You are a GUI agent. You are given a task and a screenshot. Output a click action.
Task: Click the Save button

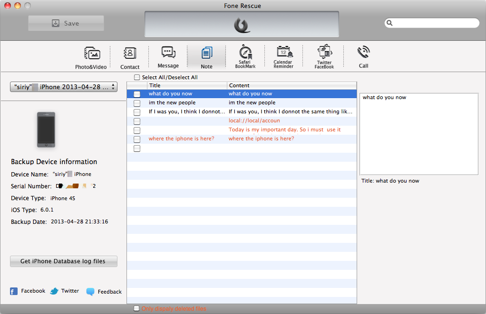click(66, 23)
